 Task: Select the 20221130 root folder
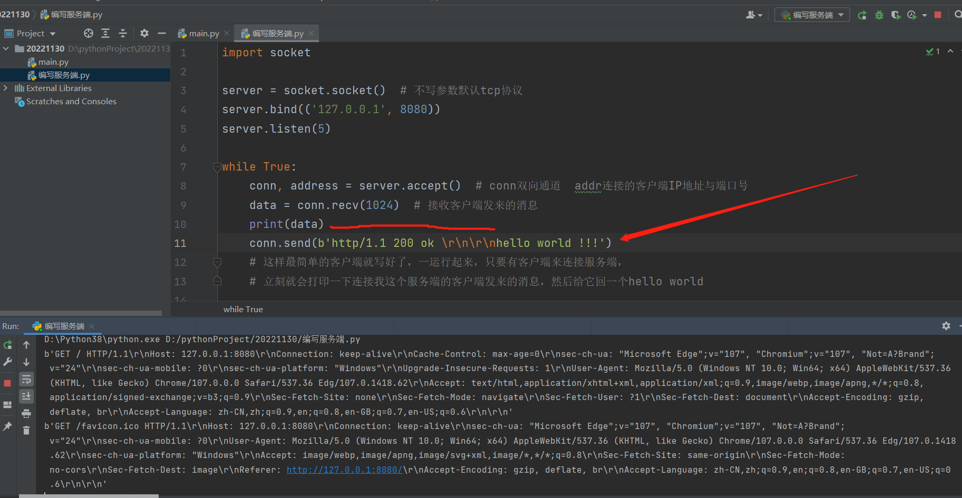point(45,49)
